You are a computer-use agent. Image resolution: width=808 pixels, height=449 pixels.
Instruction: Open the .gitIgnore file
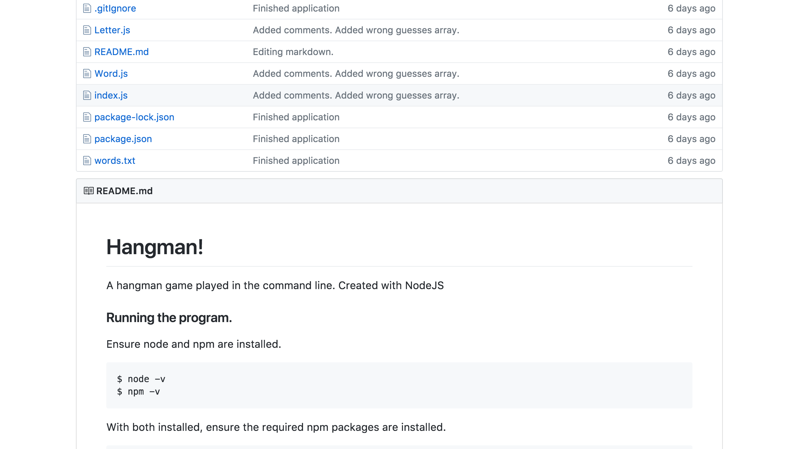pyautogui.click(x=115, y=8)
